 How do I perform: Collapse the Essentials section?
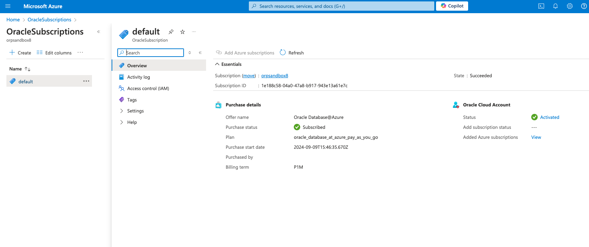[x=228, y=64]
